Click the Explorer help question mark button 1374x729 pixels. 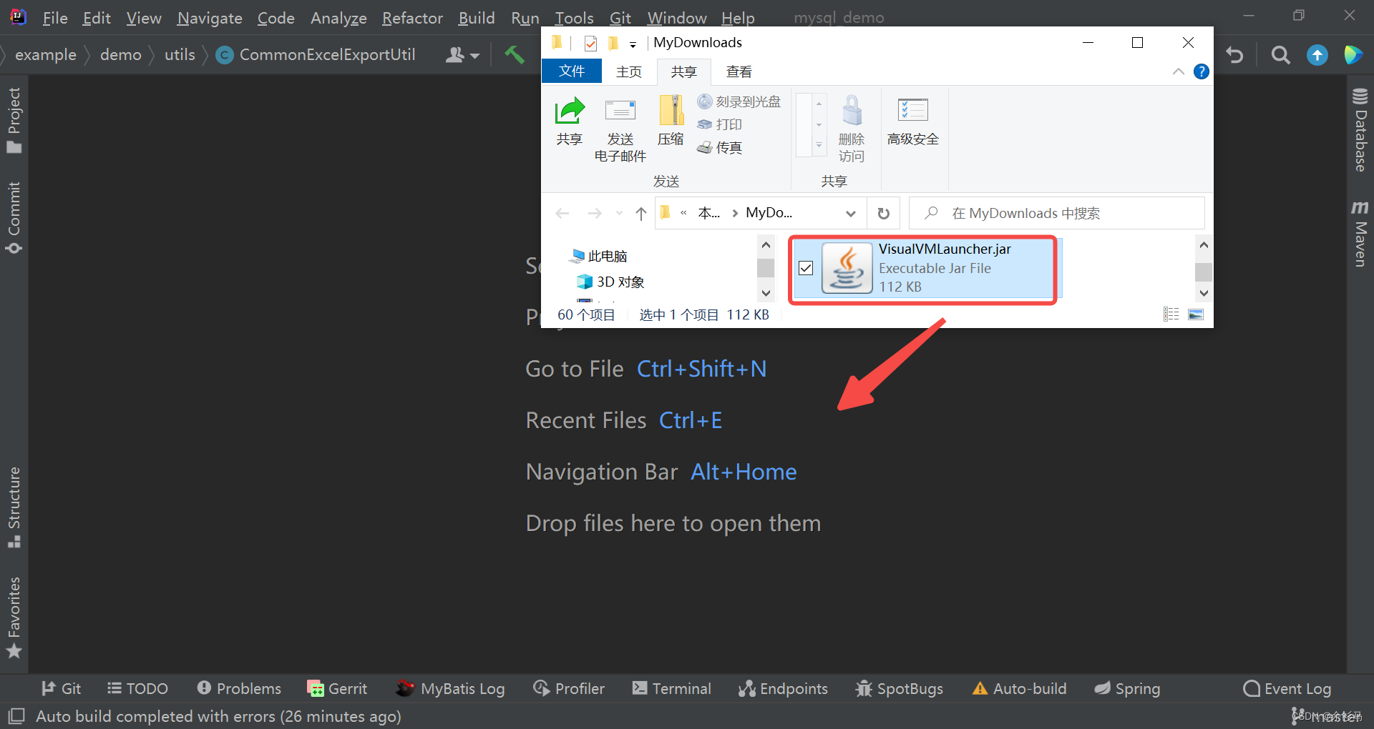point(1202,71)
